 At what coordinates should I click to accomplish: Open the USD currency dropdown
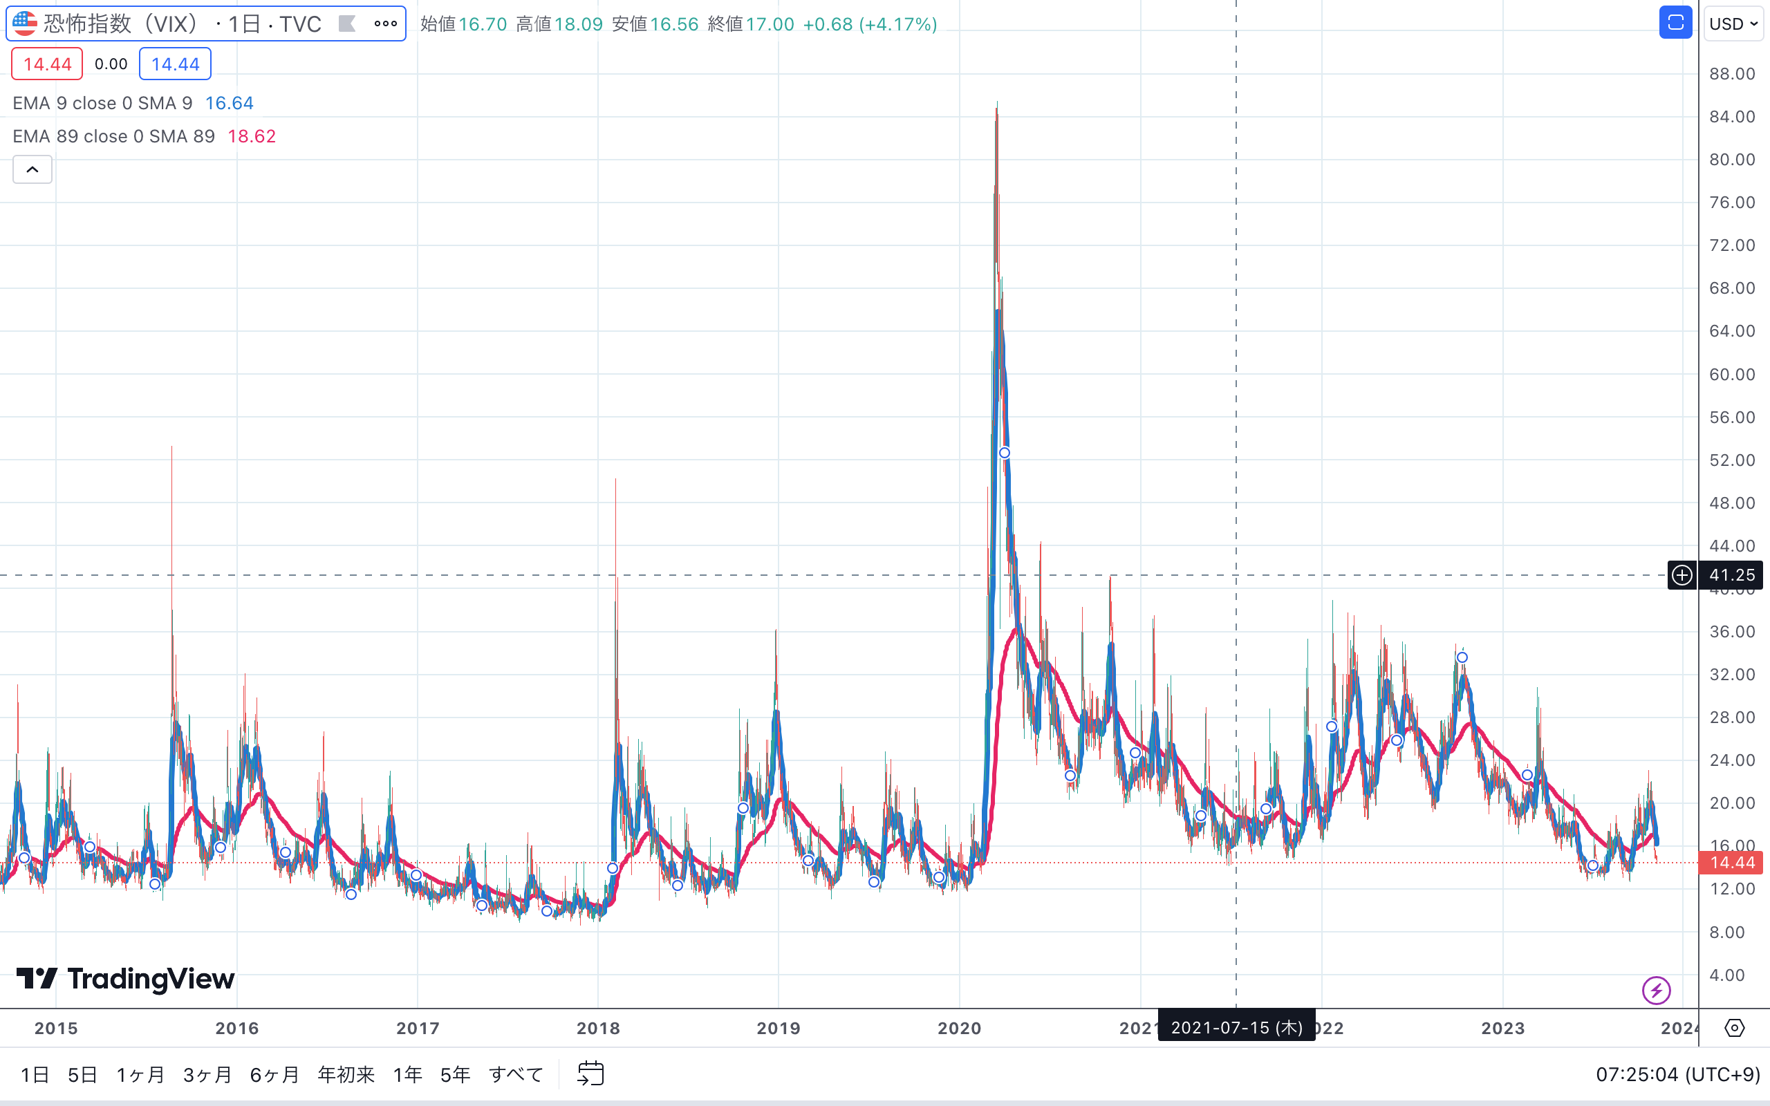click(x=1733, y=24)
